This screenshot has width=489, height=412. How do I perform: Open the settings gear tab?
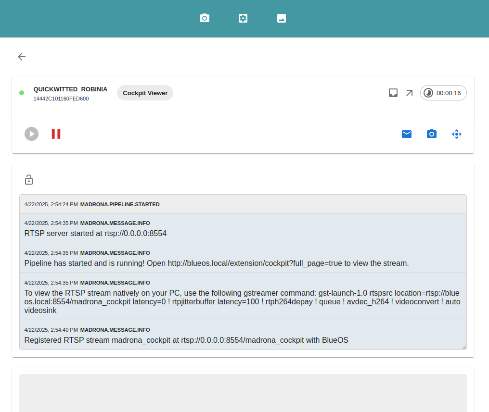point(243,18)
